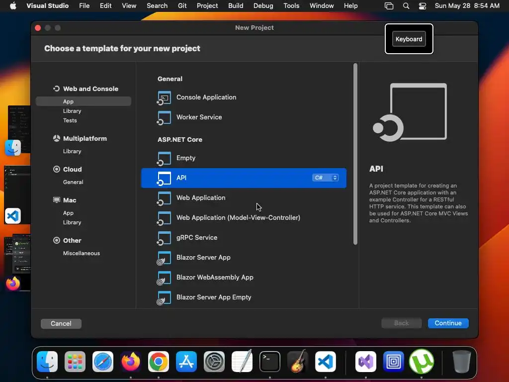
Task: Click the Keyboard button overlay
Action: pyautogui.click(x=409, y=39)
